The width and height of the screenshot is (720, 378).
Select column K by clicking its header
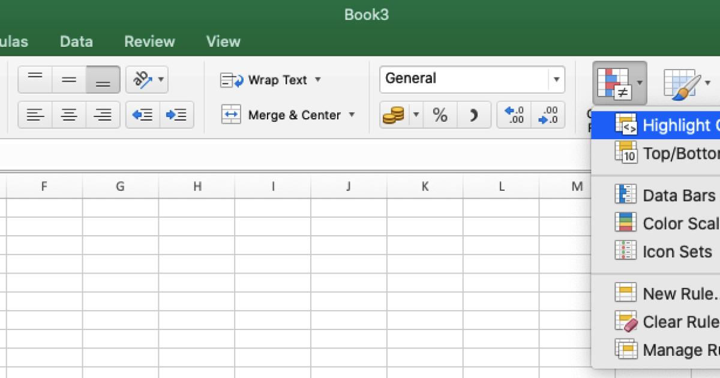point(425,187)
